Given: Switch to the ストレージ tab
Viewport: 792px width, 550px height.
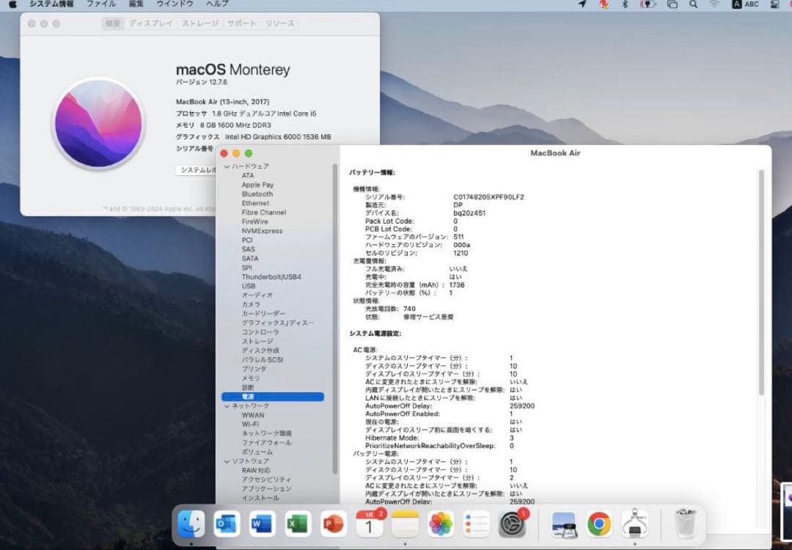Looking at the screenshot, I should tap(200, 23).
